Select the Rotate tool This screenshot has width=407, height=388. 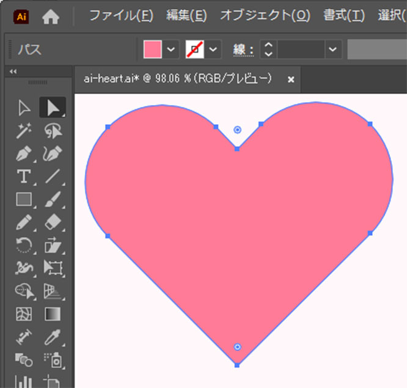pyautogui.click(x=24, y=245)
